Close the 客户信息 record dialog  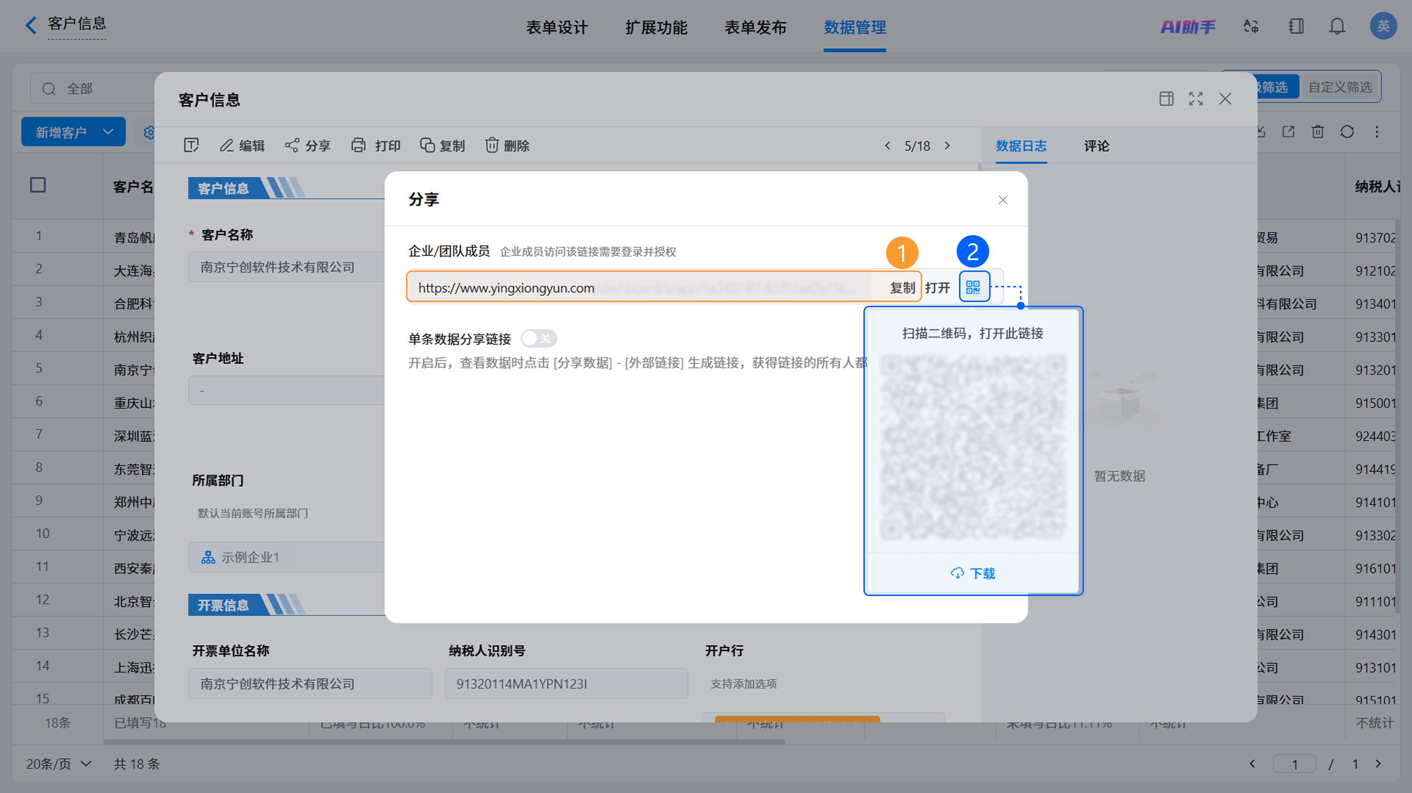point(1225,98)
